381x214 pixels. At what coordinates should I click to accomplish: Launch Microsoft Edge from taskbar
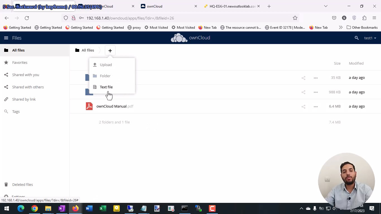pos(21,208)
